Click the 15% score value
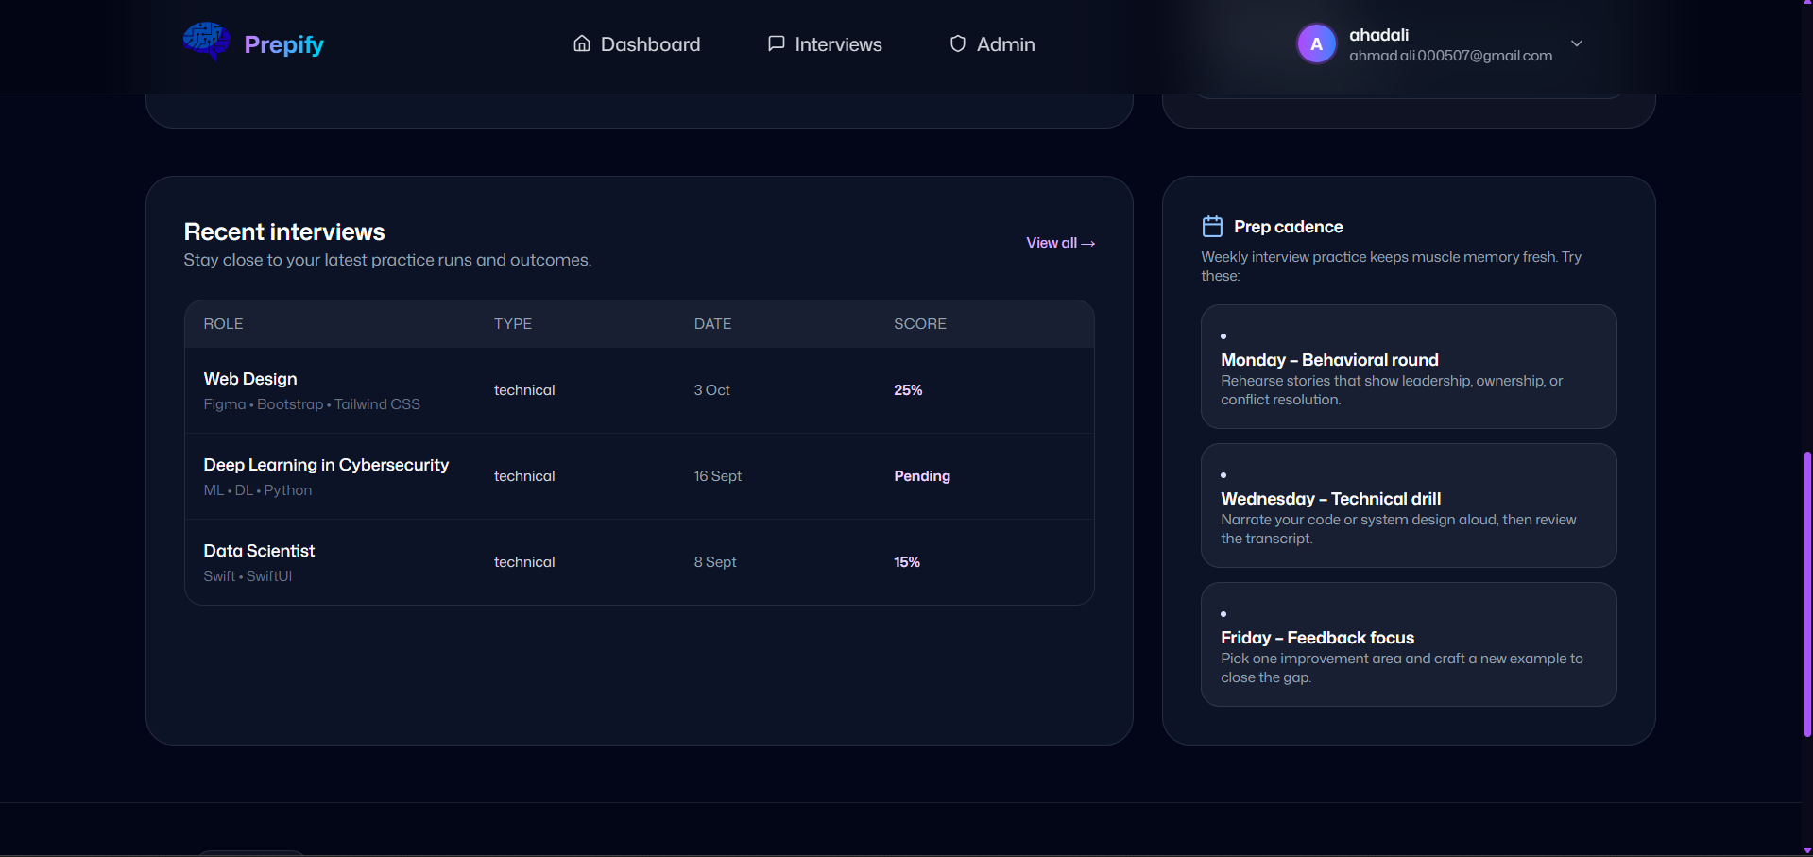This screenshot has height=857, width=1813. click(907, 562)
